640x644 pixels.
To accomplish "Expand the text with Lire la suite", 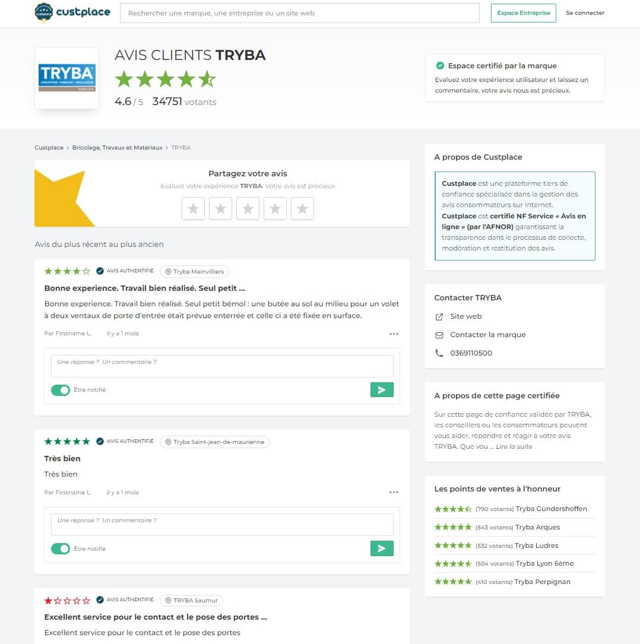I will [514, 446].
